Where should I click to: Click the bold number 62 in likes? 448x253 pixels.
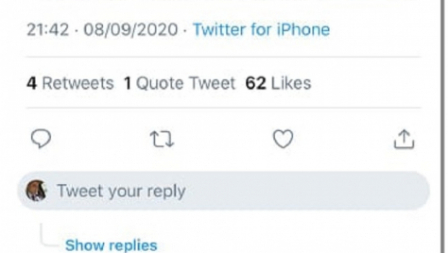[255, 83]
